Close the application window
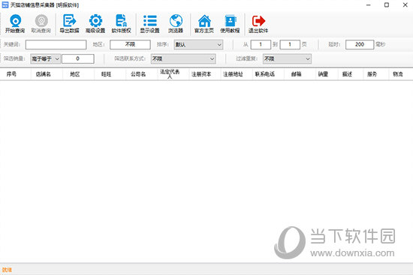Screen dimensions: 413x275 [x=405, y=5]
